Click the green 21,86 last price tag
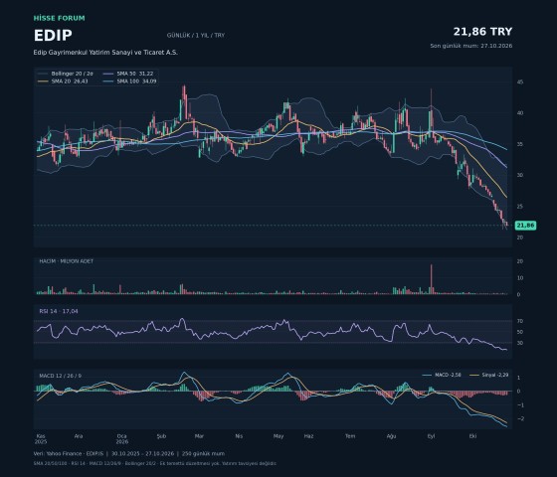Image resolution: width=557 pixels, height=477 pixels. [x=525, y=226]
